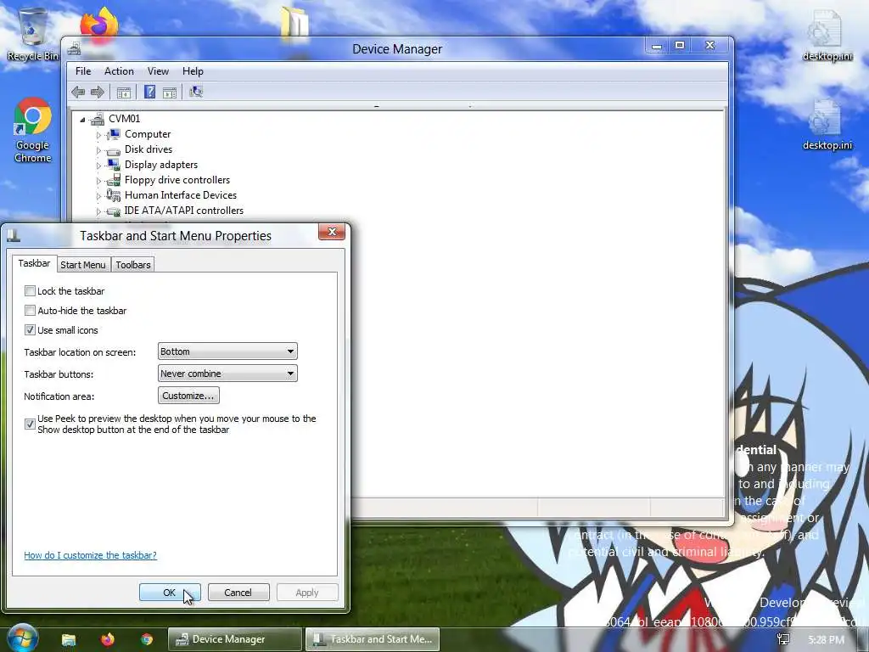
Task: Select the Human Interface Devices label
Action: pos(181,195)
